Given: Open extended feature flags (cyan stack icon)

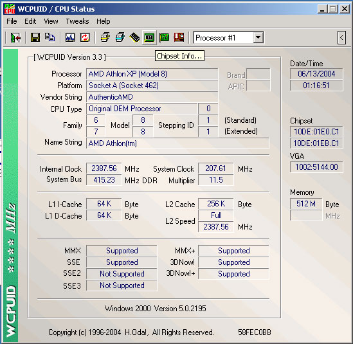Looking at the screenshot, I should (x=120, y=37).
